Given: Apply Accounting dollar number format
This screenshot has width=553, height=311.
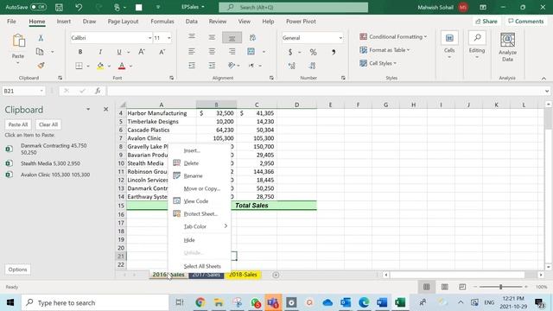Looking at the screenshot, I should 290,52.
